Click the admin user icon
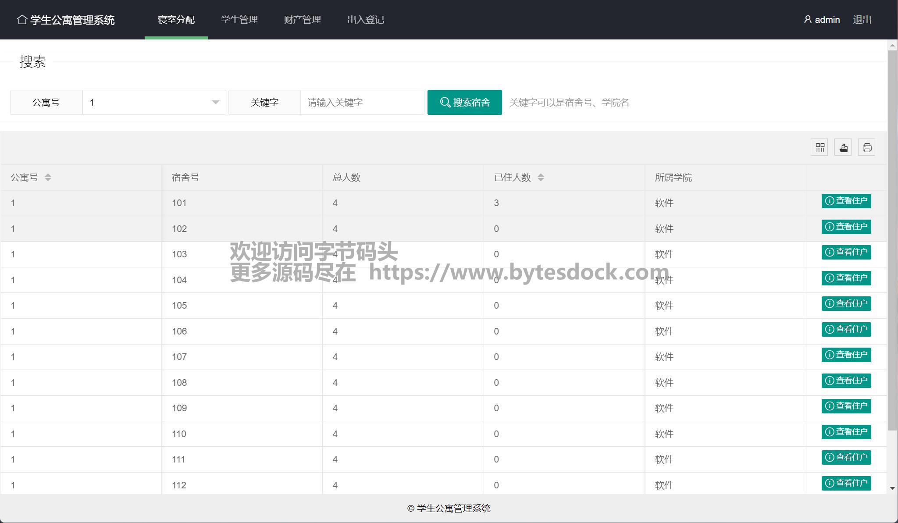Viewport: 898px width, 523px height. [808, 20]
